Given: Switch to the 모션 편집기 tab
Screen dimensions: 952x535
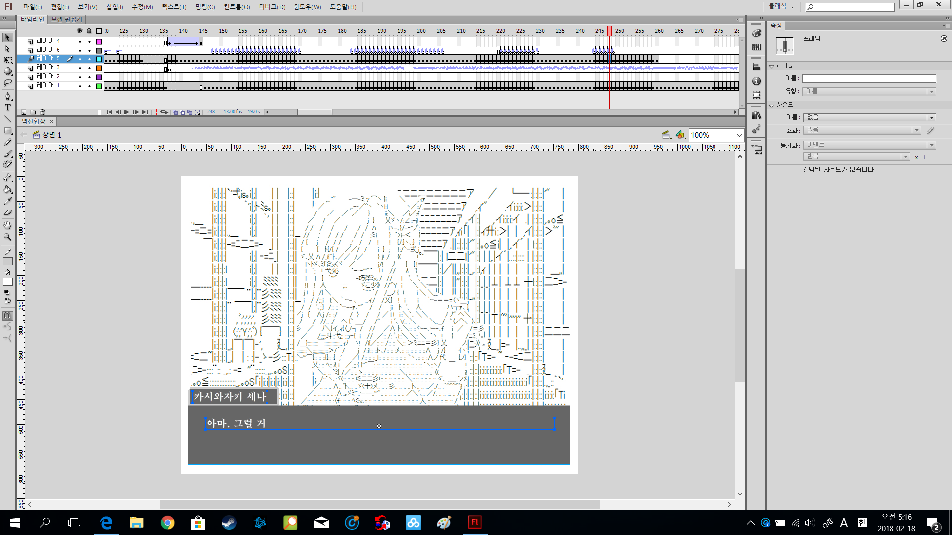Looking at the screenshot, I should 66,19.
